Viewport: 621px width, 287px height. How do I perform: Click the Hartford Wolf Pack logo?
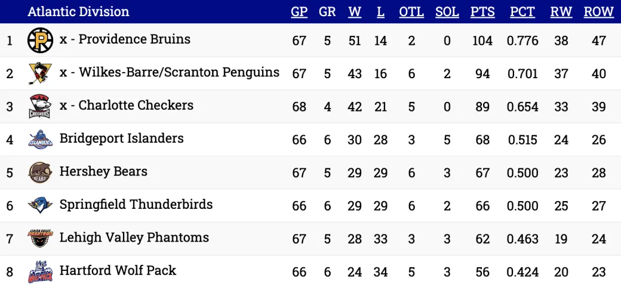(x=40, y=272)
